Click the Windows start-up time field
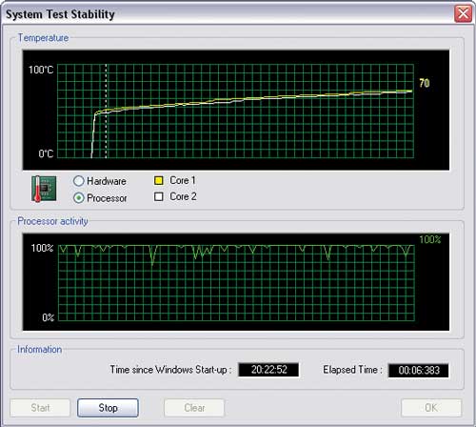Screen dimensions: 476x427 point(268,370)
